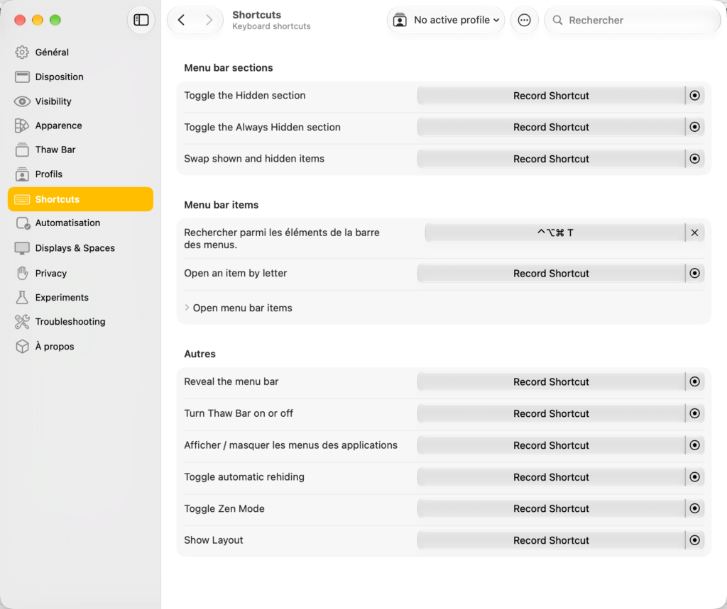Click the record icon for Afficher / masquer les menus
727x609 pixels.
694,445
